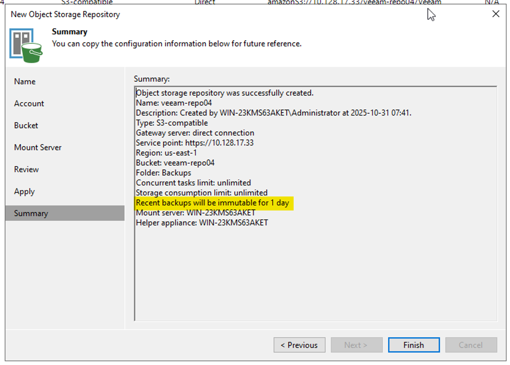Go to the Mount Server step
The width and height of the screenshot is (510, 365).
[38, 147]
